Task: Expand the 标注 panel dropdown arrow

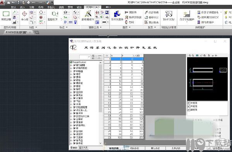Action: (x=67, y=27)
